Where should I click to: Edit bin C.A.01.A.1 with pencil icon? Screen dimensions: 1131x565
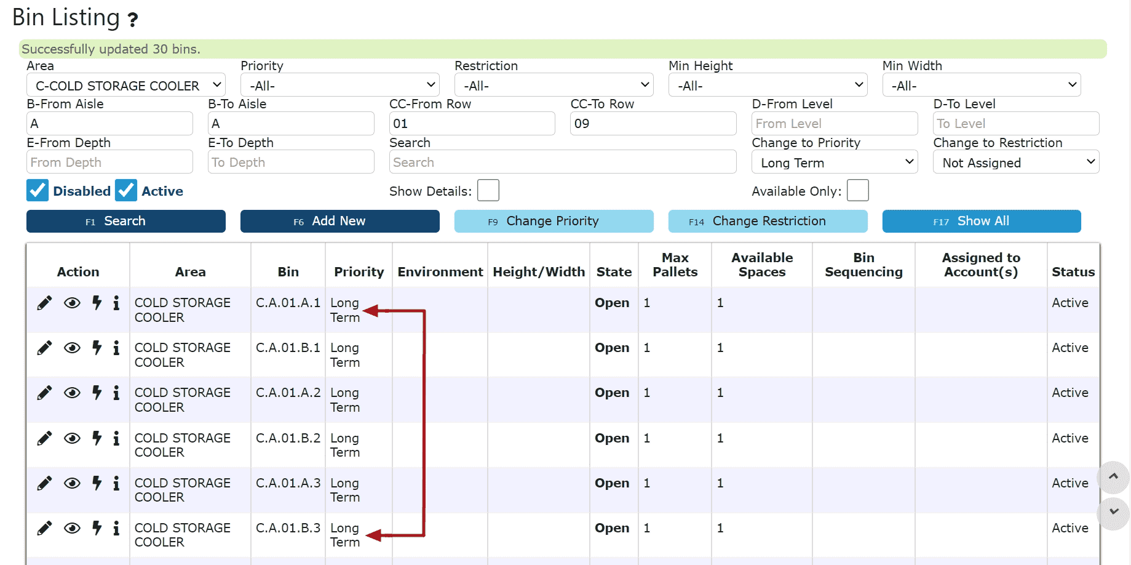pos(44,303)
